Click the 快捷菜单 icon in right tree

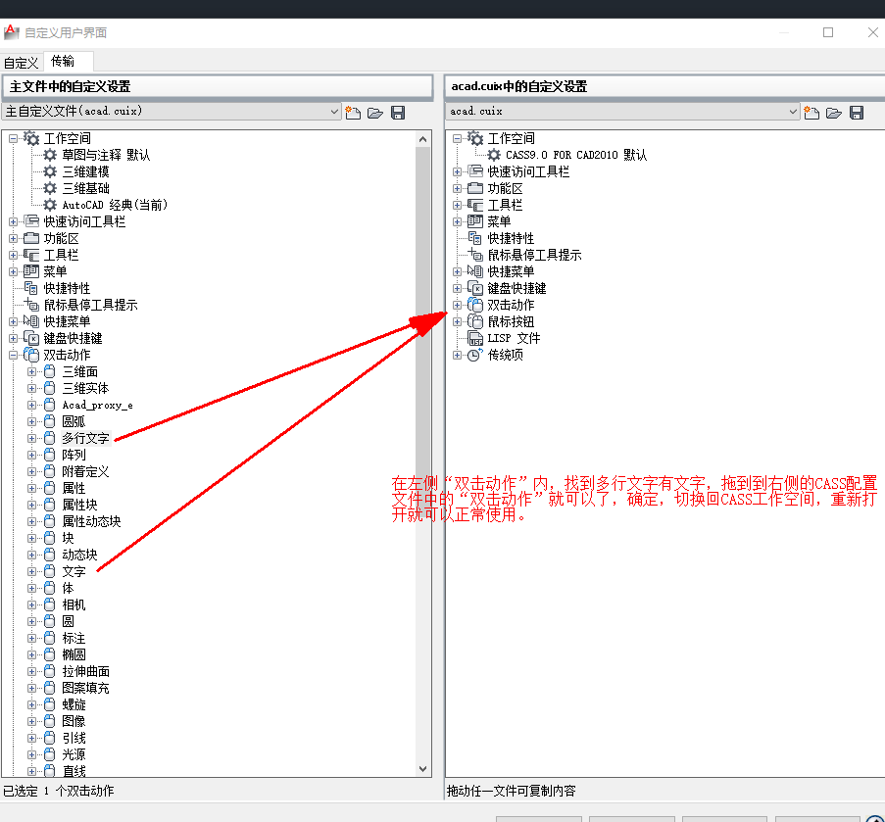click(x=475, y=271)
